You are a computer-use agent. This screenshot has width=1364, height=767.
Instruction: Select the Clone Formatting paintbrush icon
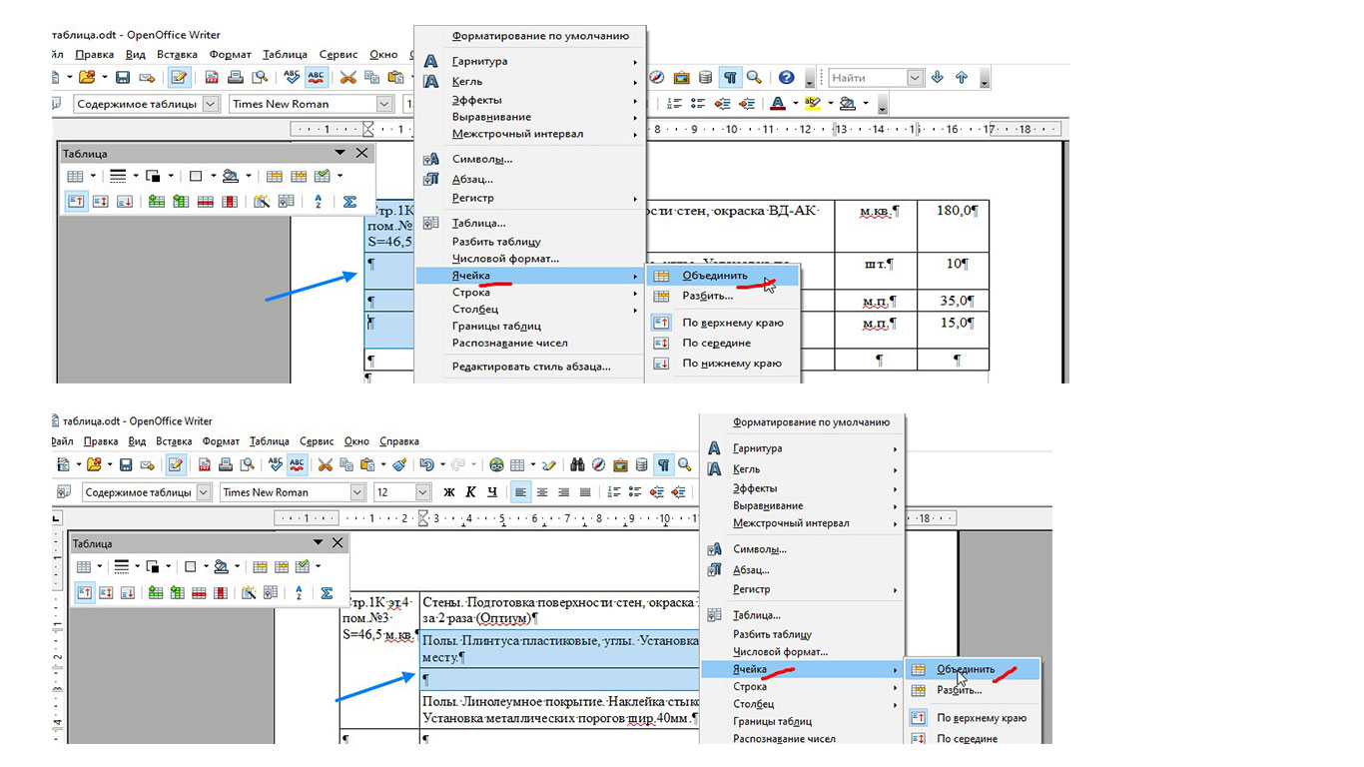[399, 464]
